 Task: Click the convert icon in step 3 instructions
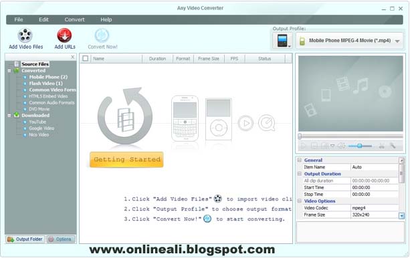click(207, 219)
